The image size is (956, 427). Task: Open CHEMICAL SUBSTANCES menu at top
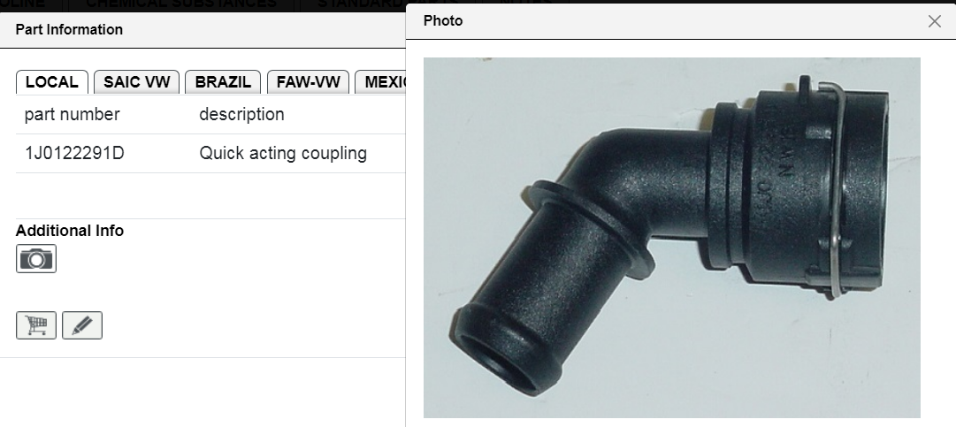click(x=181, y=4)
